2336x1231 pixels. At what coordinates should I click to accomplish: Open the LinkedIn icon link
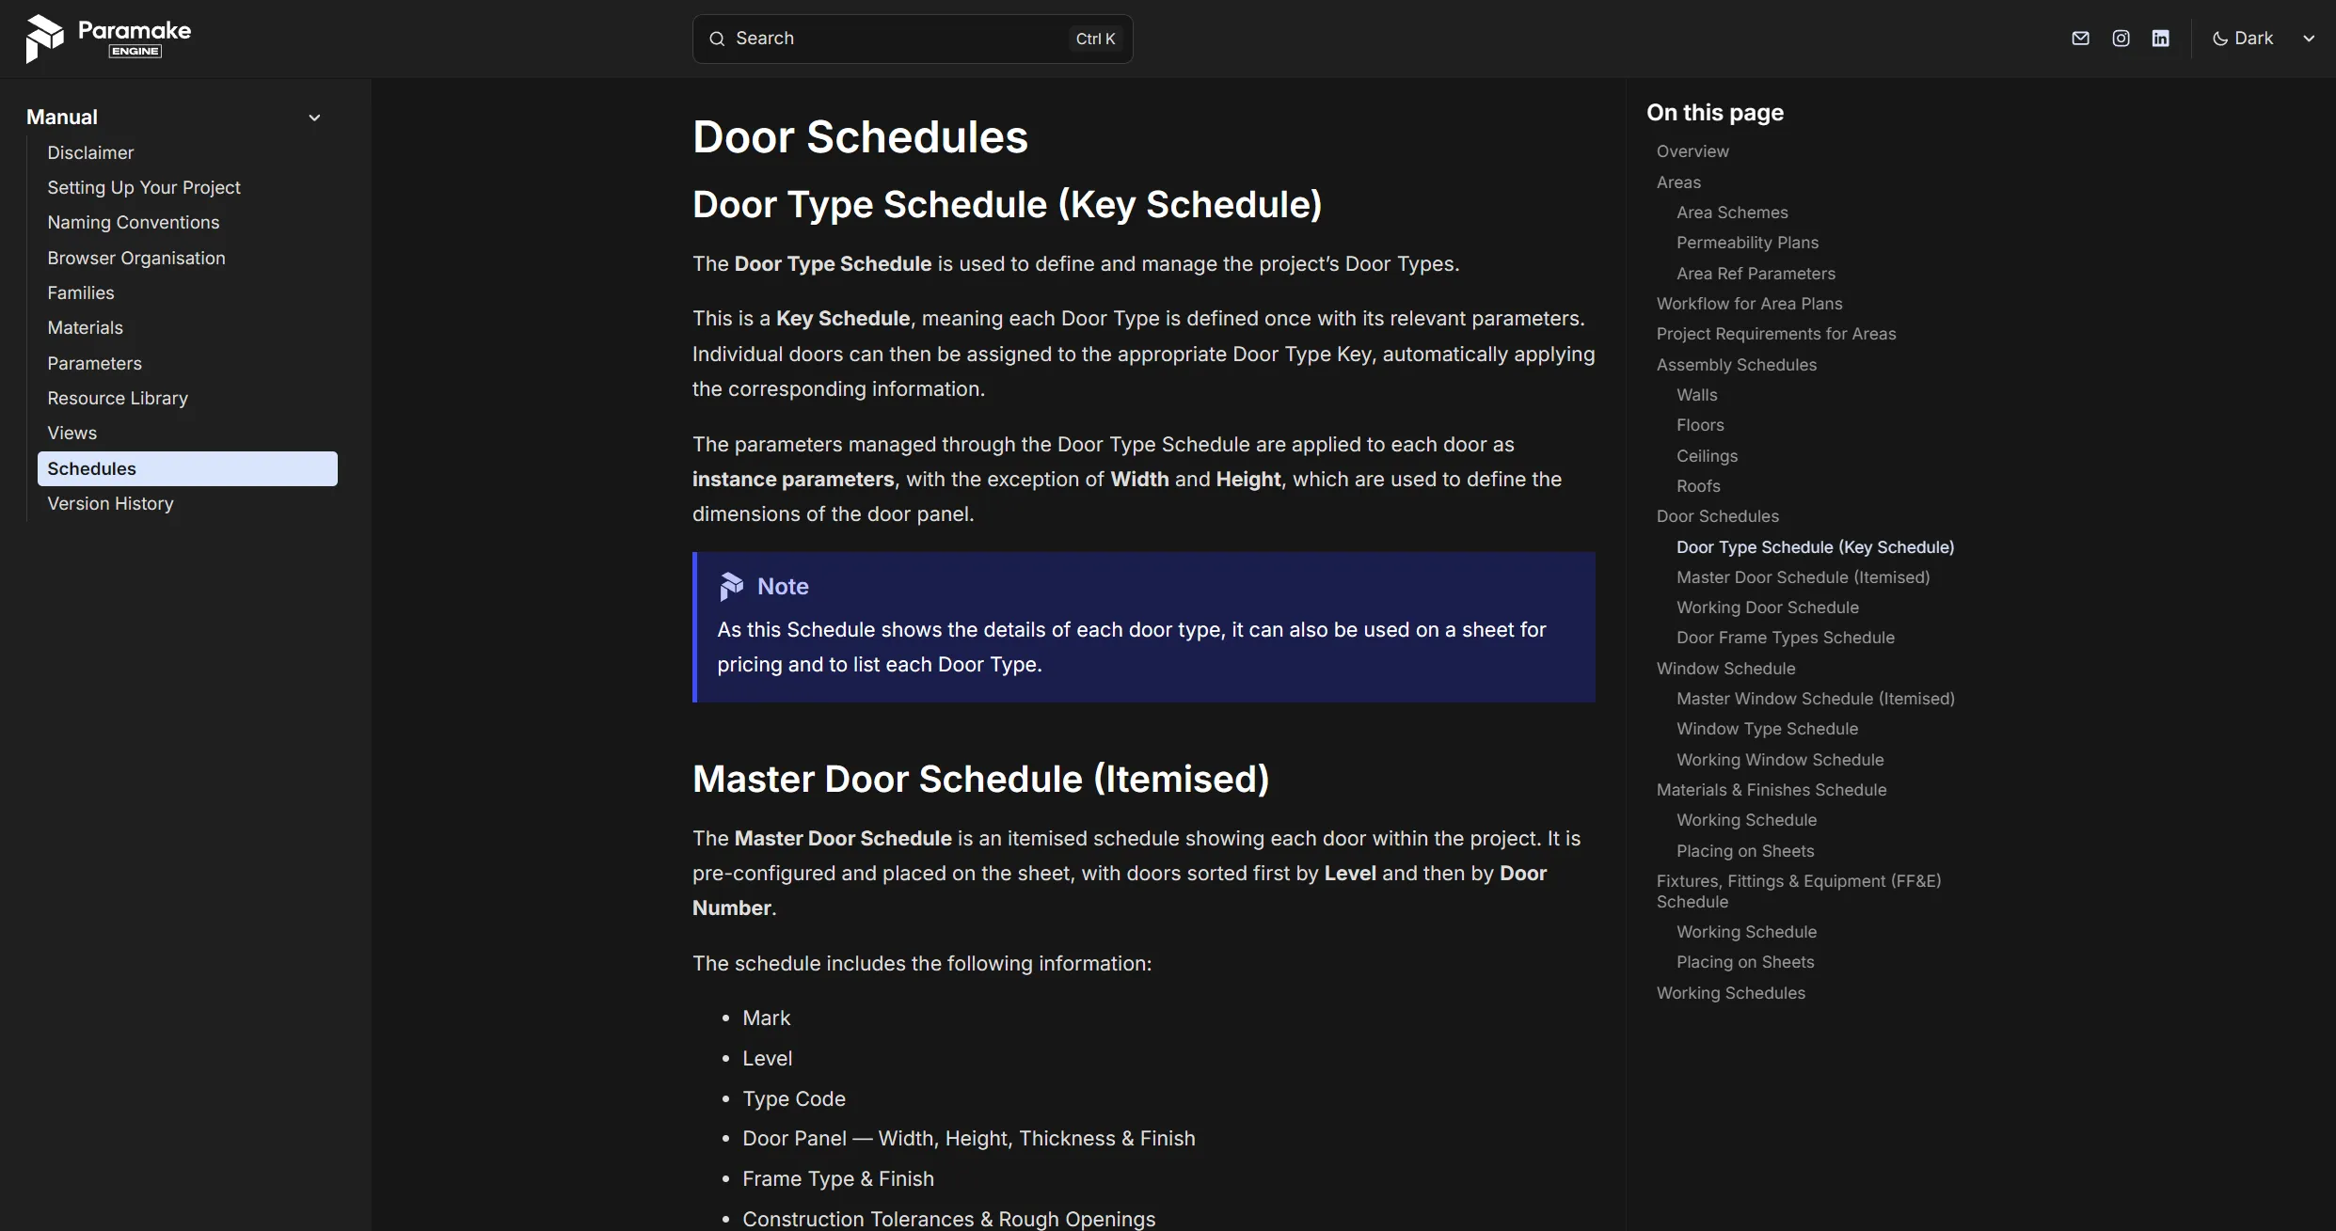coord(2160,39)
